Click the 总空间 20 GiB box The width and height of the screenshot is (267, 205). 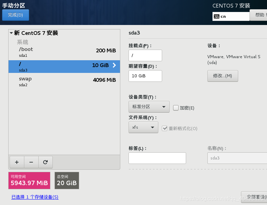pyautogui.click(x=67, y=180)
